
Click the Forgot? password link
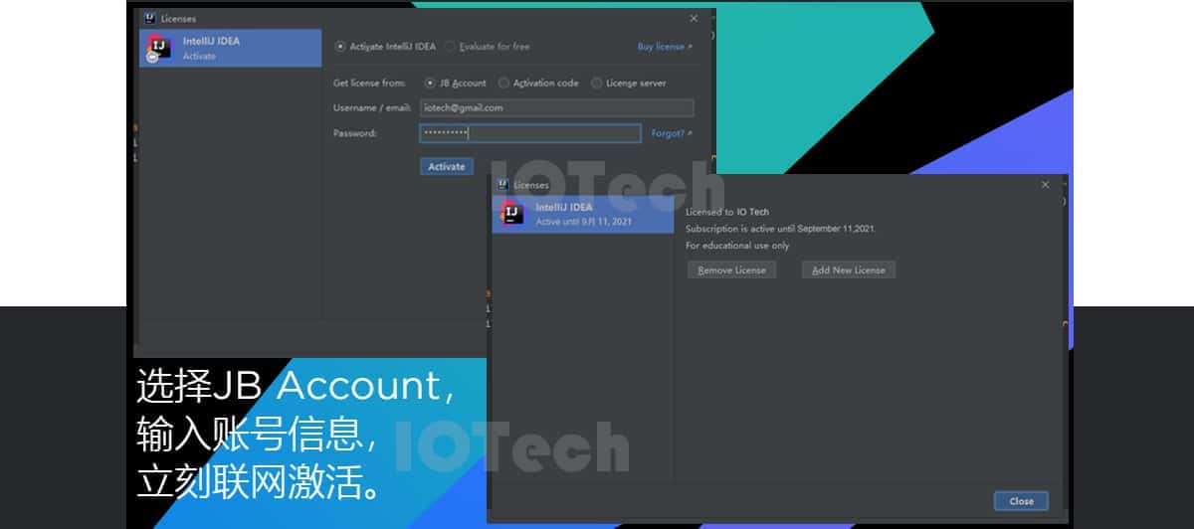pos(672,133)
